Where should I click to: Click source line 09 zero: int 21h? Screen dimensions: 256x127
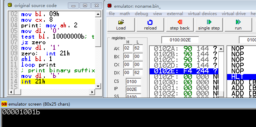(x=45, y=54)
